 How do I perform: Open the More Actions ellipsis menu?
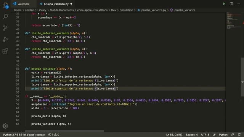(x=238, y=4)
